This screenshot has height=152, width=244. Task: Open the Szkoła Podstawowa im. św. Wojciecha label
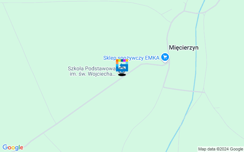pos(92,71)
